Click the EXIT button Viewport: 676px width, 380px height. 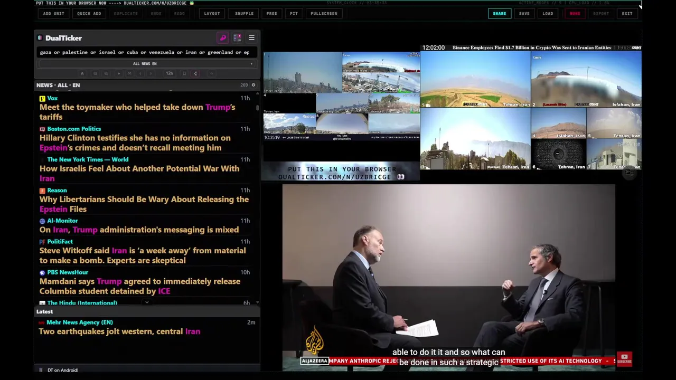coord(627,14)
